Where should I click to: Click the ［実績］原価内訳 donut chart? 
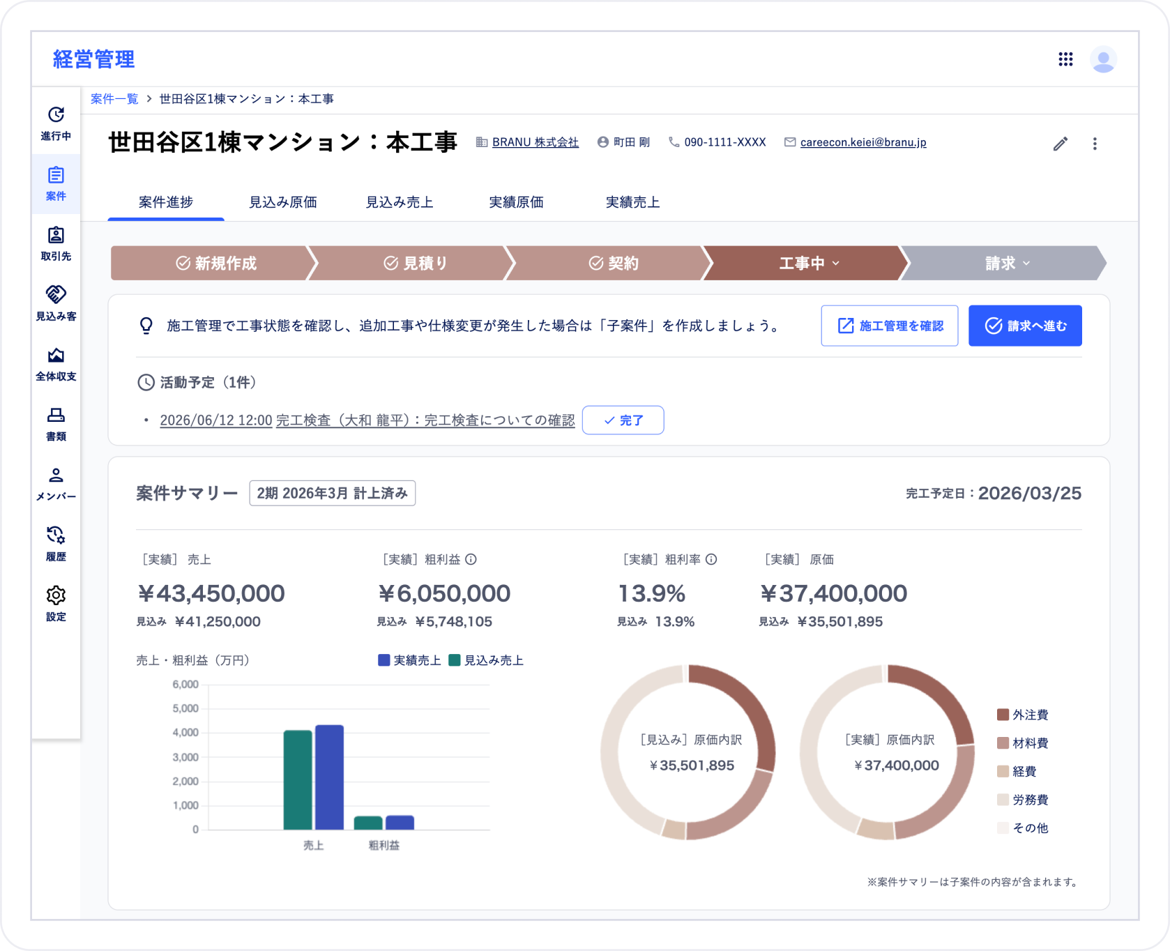888,752
